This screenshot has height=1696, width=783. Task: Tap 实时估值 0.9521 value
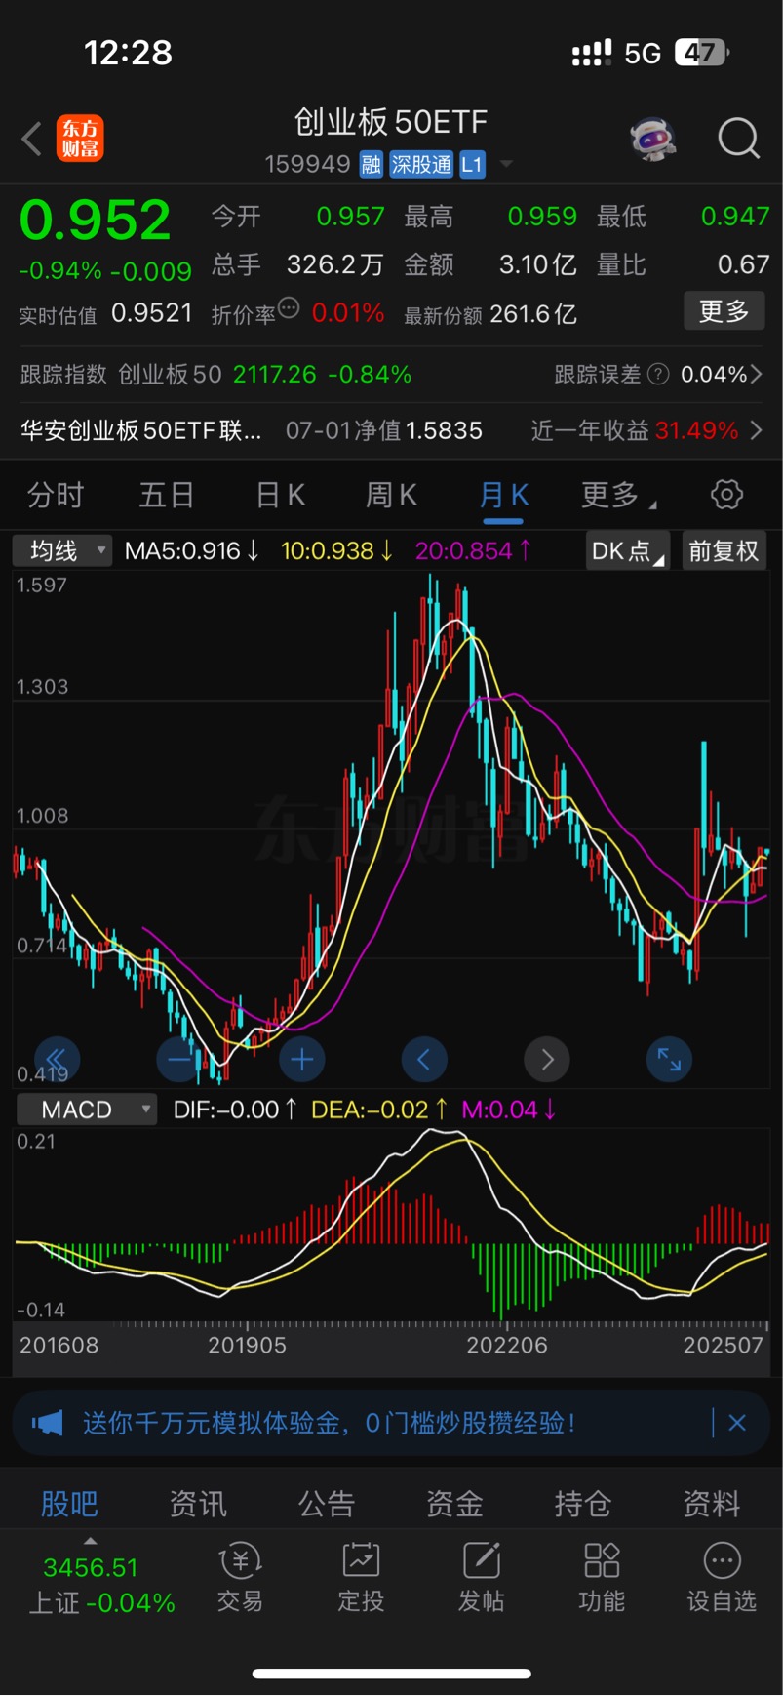coord(152,313)
